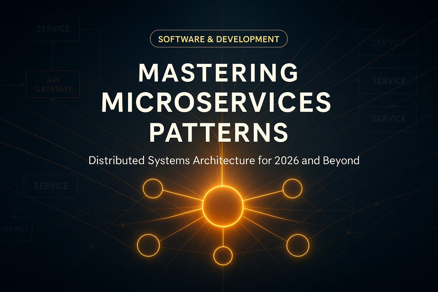Select the large central glowing hub node
Screen dimensions: 438x292
pyautogui.click(x=223, y=206)
